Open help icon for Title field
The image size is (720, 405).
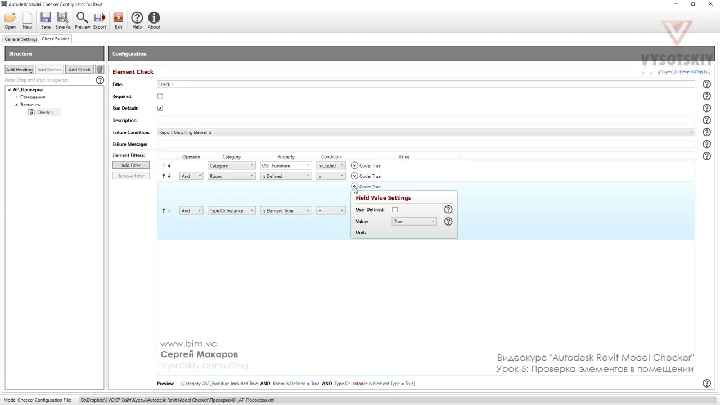[706, 84]
